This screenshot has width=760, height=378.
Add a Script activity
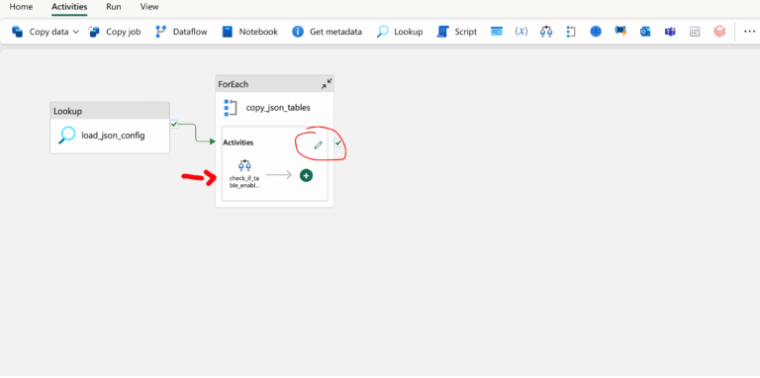(456, 32)
